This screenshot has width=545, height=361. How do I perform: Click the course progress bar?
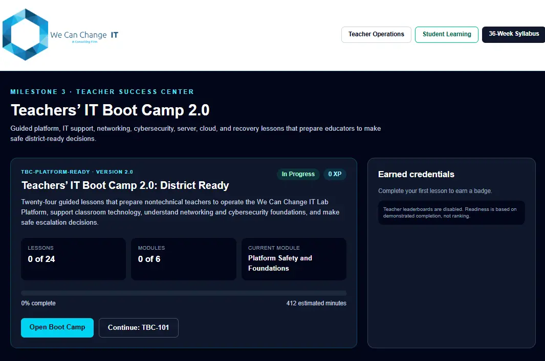point(184,293)
